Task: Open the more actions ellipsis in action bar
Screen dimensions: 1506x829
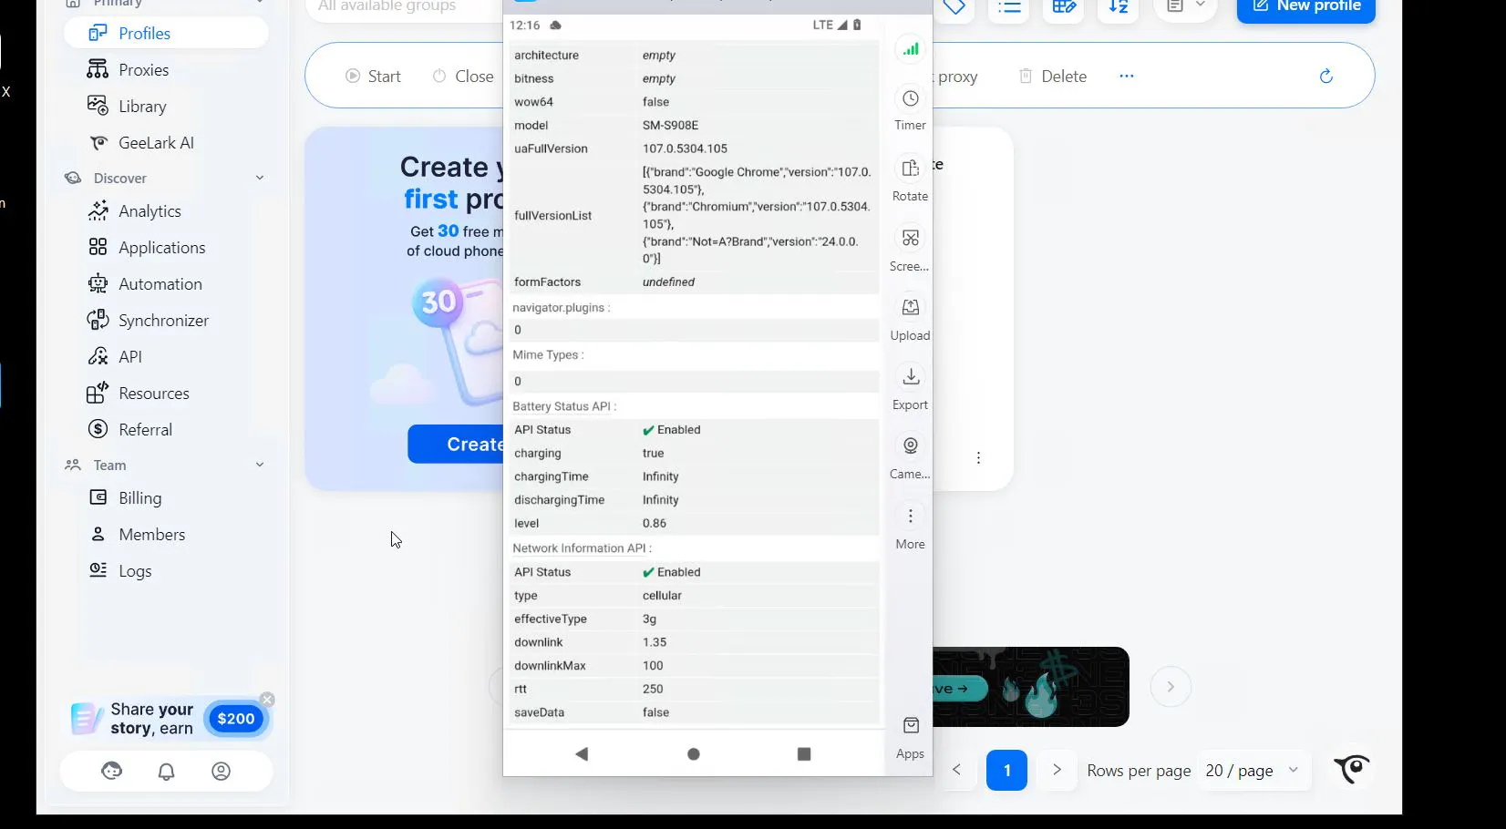Action: (1127, 77)
